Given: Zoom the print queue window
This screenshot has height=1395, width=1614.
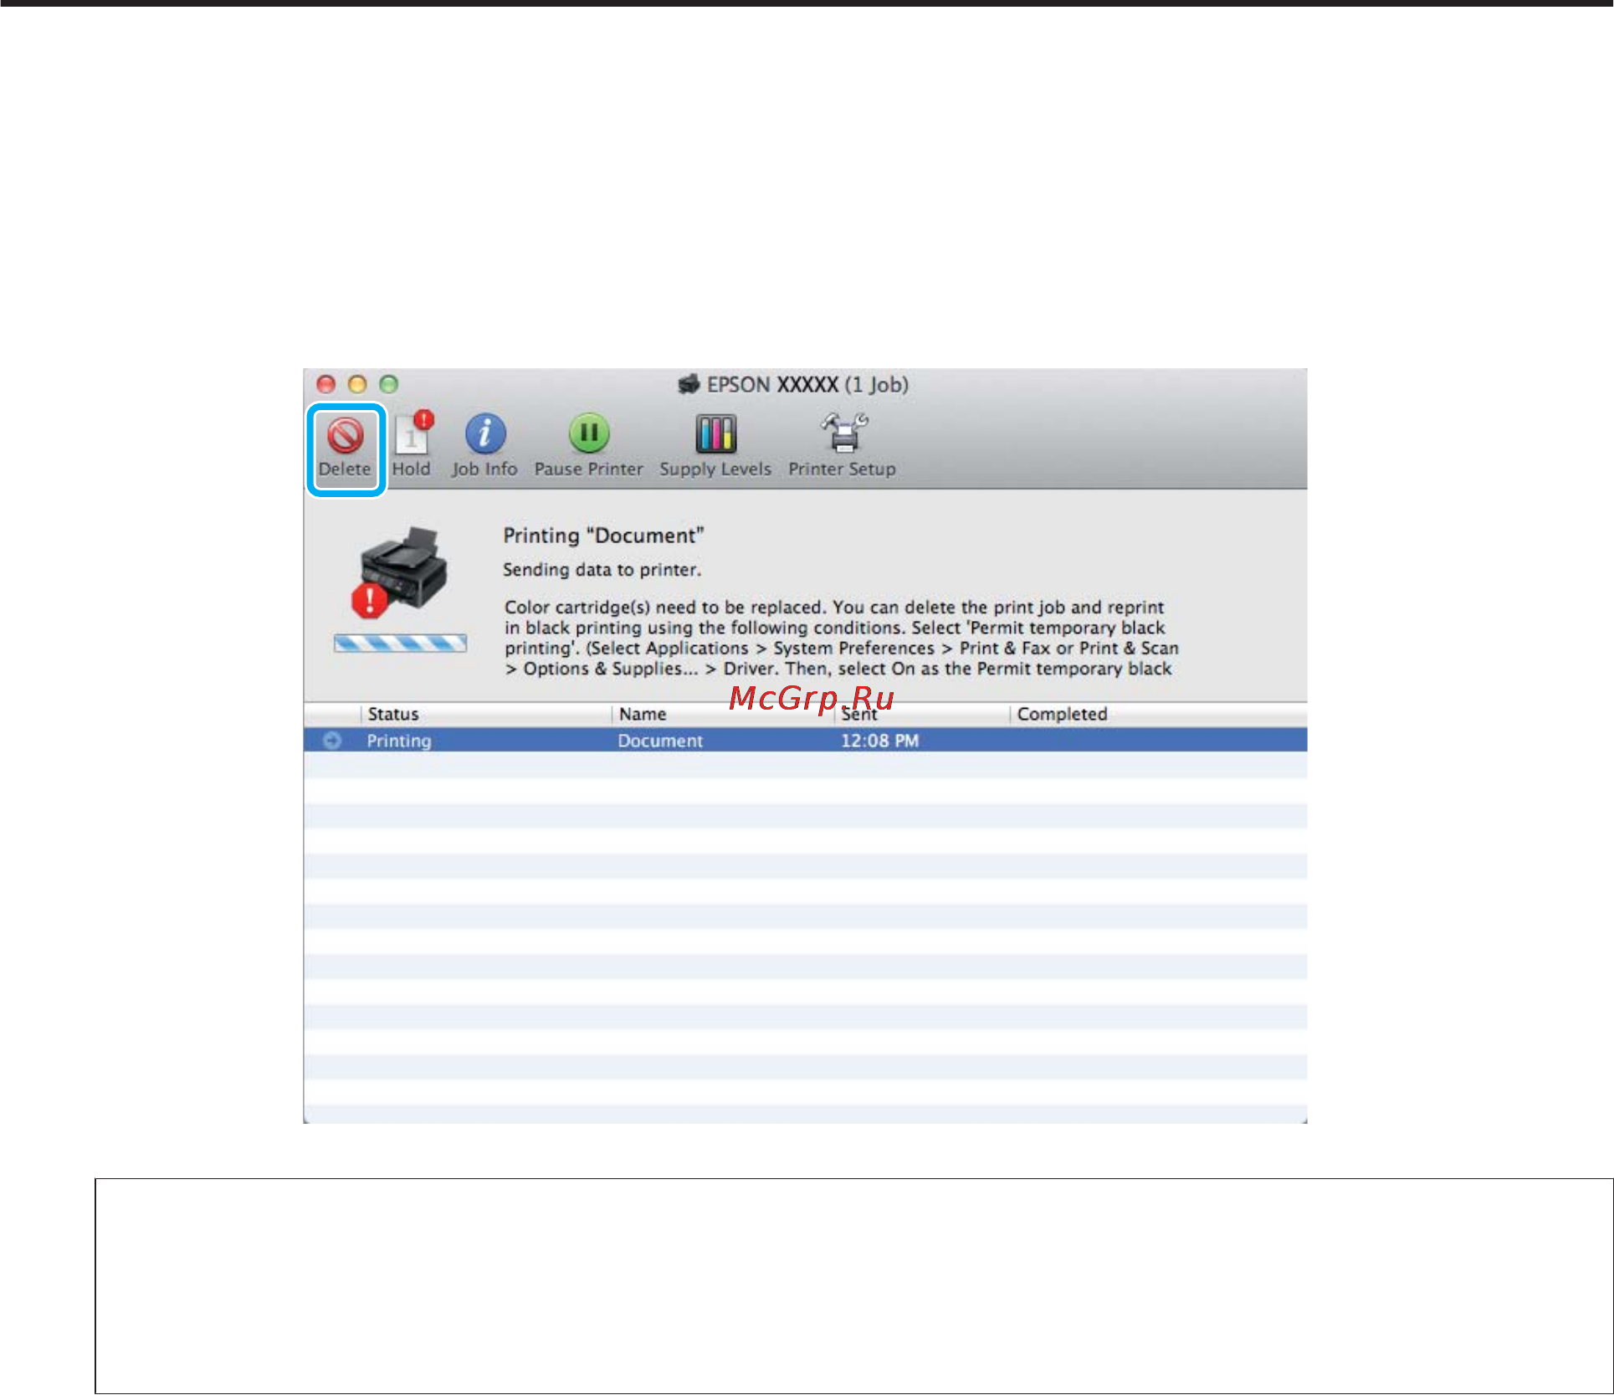Looking at the screenshot, I should [x=389, y=384].
